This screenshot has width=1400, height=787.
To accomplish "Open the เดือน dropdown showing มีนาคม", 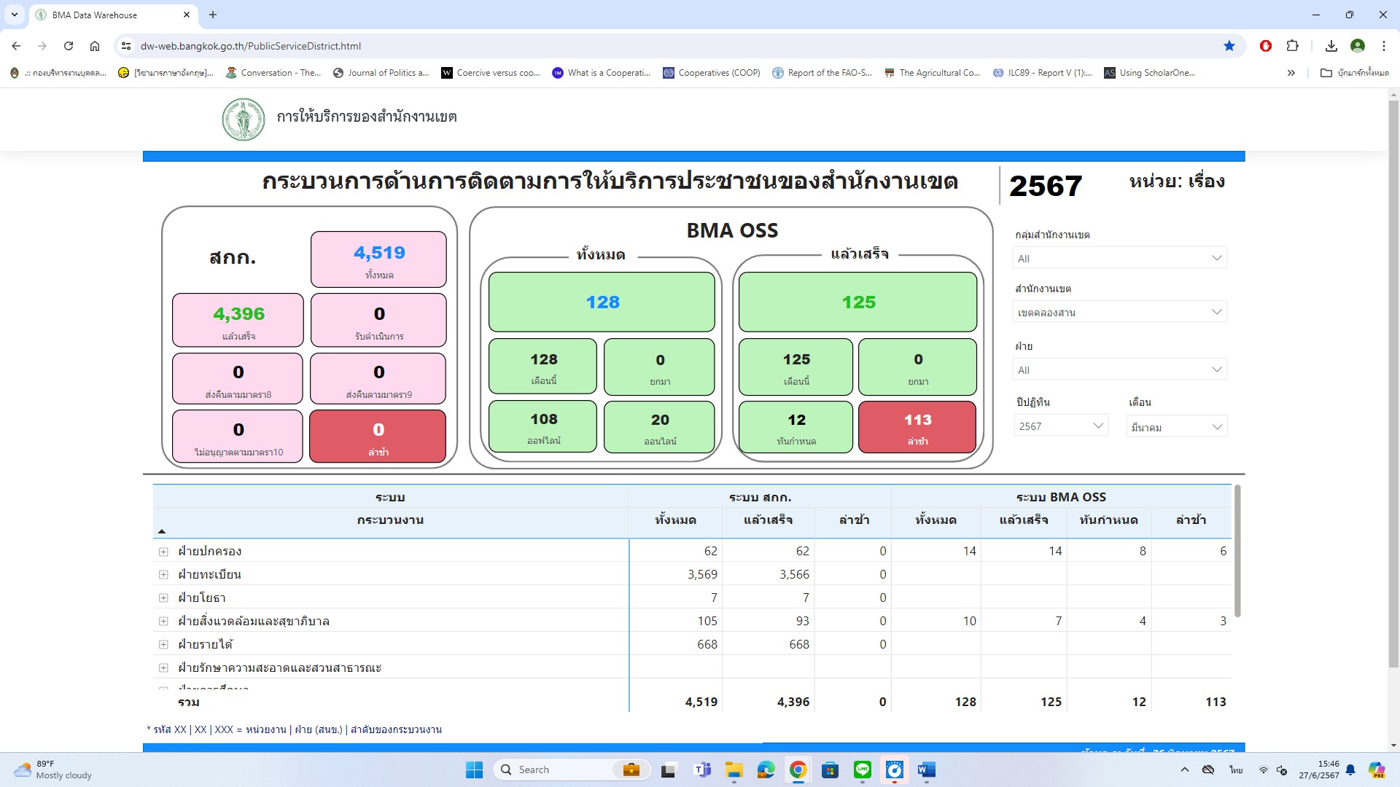I will coord(1176,427).
